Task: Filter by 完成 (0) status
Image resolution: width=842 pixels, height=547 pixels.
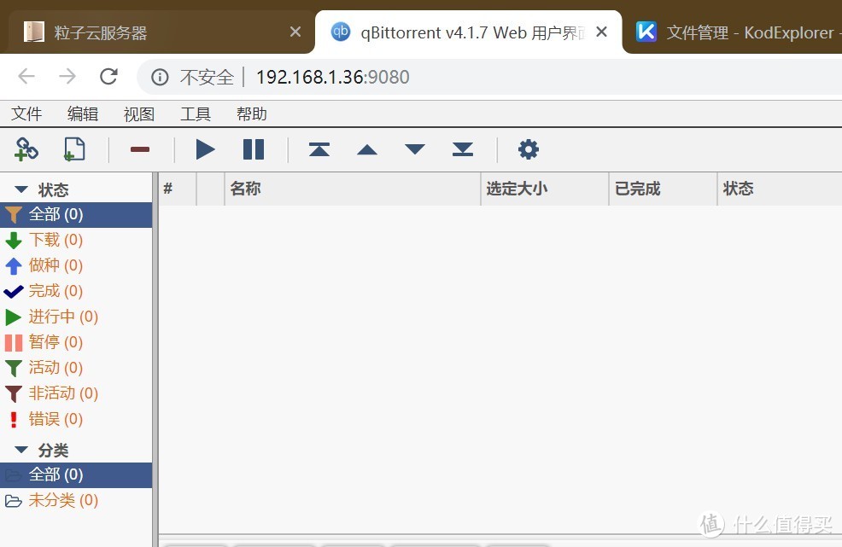Action: [x=76, y=291]
